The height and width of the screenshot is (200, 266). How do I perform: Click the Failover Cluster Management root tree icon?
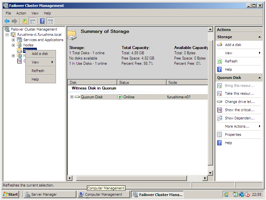click(x=7, y=29)
